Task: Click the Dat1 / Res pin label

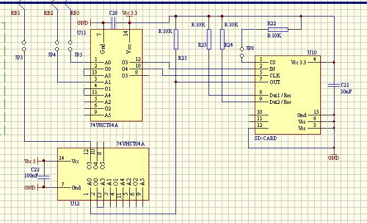Action: (x=281, y=96)
